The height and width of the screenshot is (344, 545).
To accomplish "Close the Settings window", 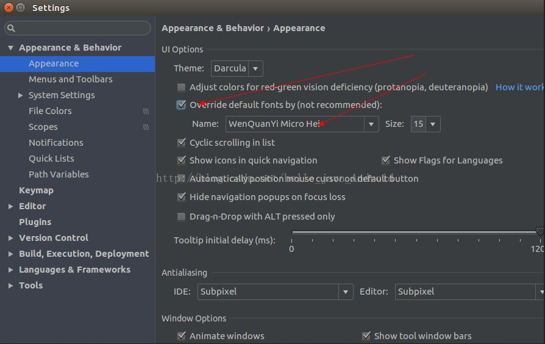I will pos(9,7).
